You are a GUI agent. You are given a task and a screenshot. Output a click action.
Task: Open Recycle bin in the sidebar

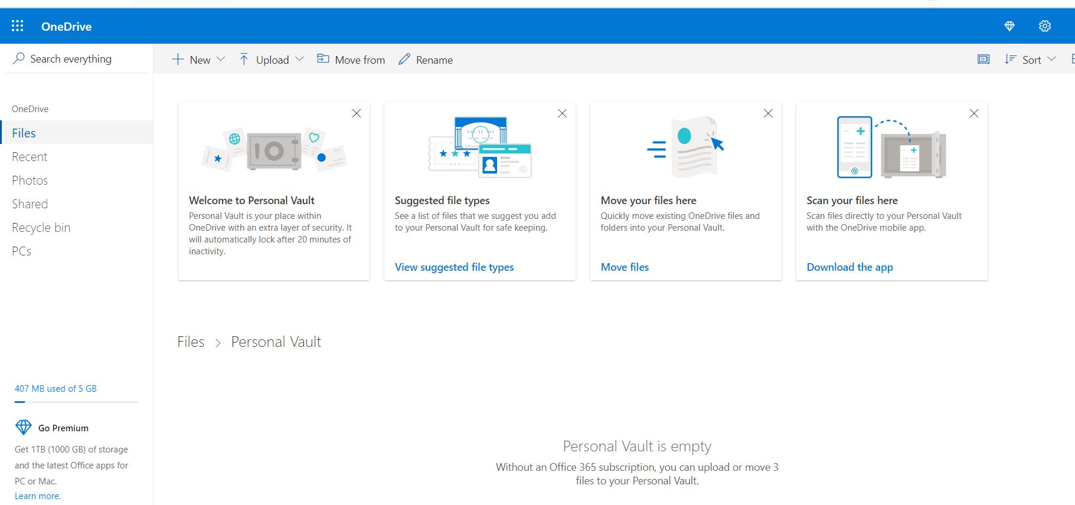pyautogui.click(x=41, y=228)
